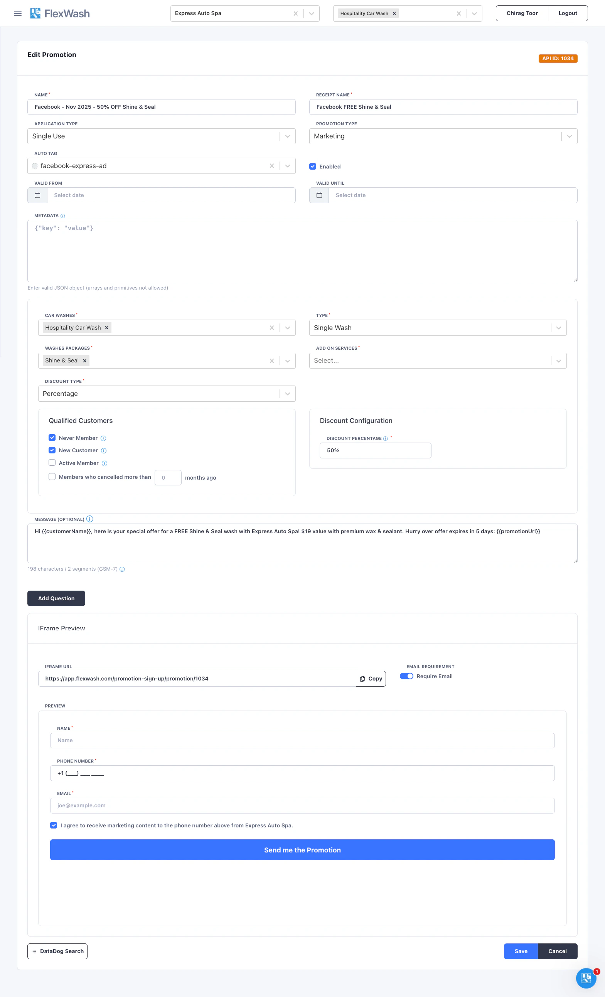Expand the Express Auto Spa dropdown

pyautogui.click(x=312, y=13)
